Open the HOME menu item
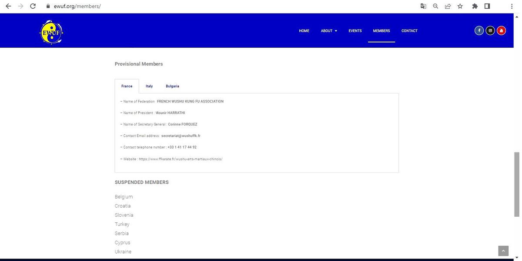Viewport: 522px width, 261px height. [x=304, y=31]
